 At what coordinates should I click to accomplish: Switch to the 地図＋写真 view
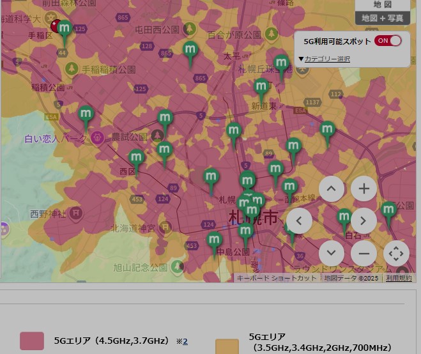tap(383, 18)
